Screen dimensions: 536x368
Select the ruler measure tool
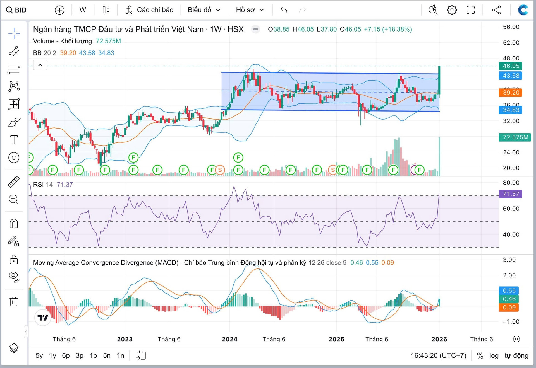(x=14, y=181)
